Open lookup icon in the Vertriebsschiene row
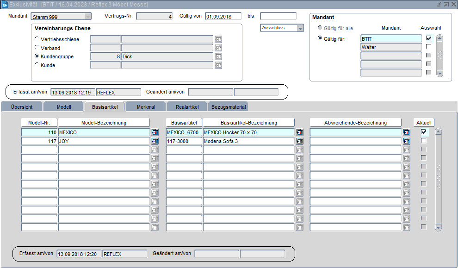The width and height of the screenshot is (458, 268). tap(219, 39)
